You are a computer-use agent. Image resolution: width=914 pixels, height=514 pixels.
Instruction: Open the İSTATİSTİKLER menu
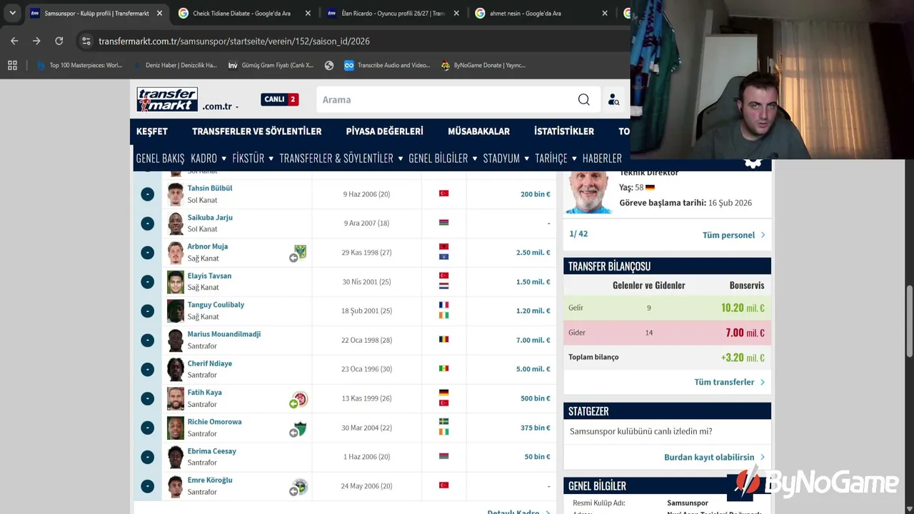pos(564,131)
